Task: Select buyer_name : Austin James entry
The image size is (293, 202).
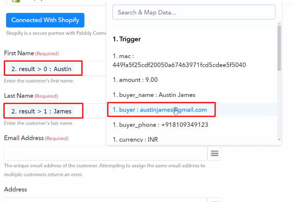Action: (154, 95)
